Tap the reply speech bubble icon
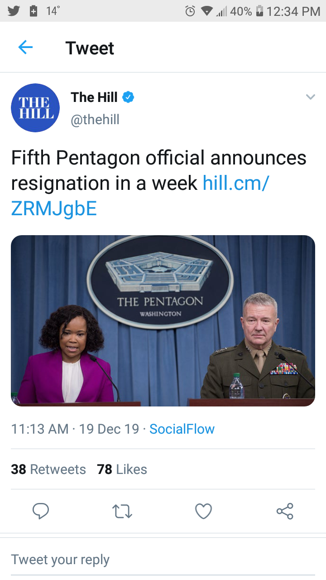 (x=41, y=511)
